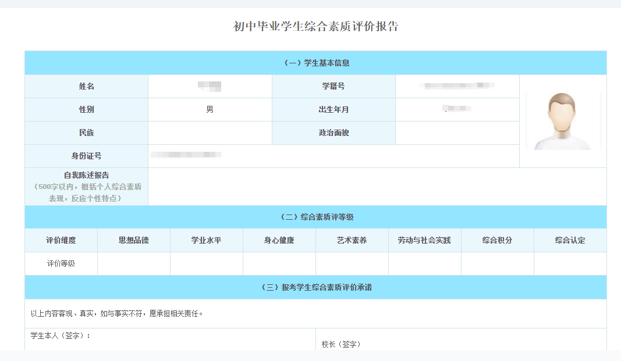Click the empty 民族 value cell
The width and height of the screenshot is (621, 361).
(x=210, y=133)
